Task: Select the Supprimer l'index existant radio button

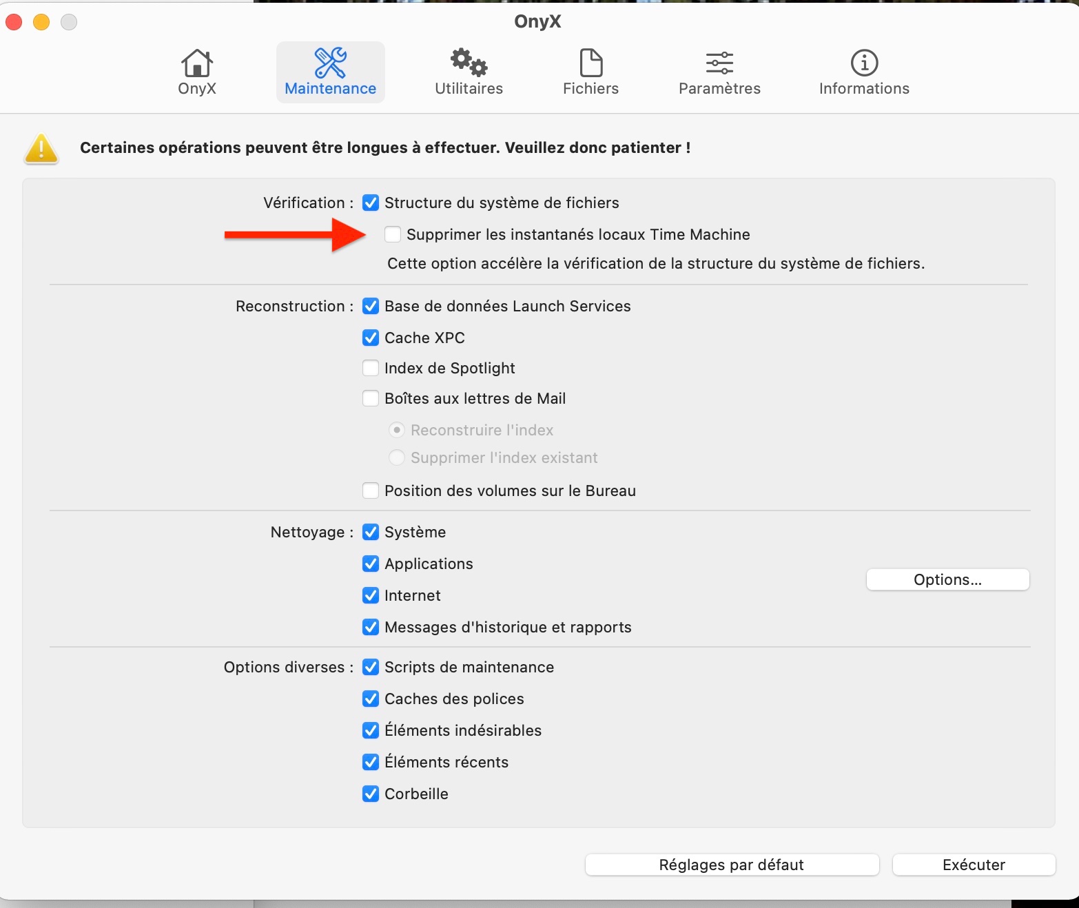Action: pyautogui.click(x=397, y=457)
